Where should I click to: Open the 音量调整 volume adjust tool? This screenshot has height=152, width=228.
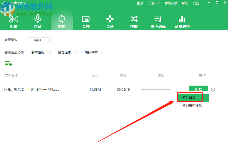click(x=182, y=21)
